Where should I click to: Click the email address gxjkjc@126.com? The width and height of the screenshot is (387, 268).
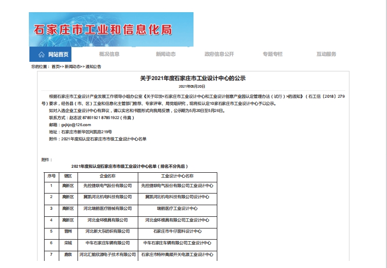click(75, 125)
